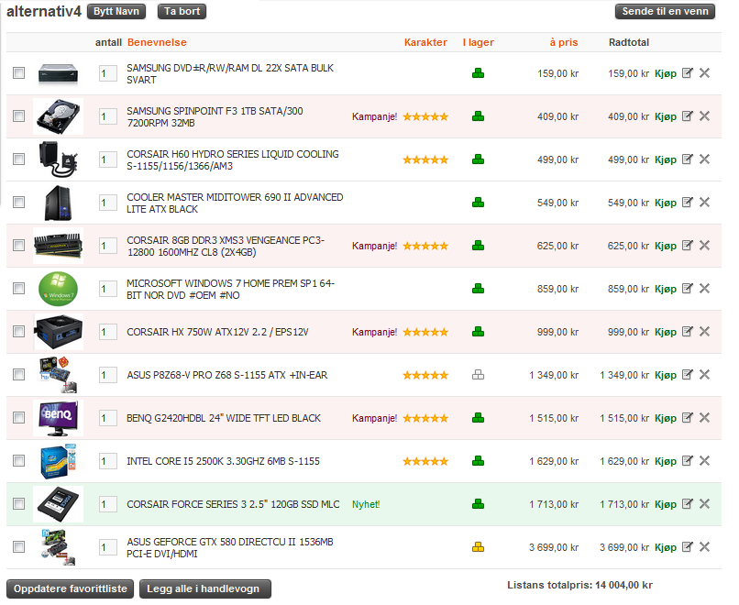Click Kjøp for Corsair Force Series 3 SSD
This screenshot has height=605, width=739.
666,505
